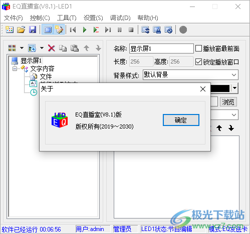Open the 工具(T) menu
This screenshot has height=234, width=250.
click(67, 18)
